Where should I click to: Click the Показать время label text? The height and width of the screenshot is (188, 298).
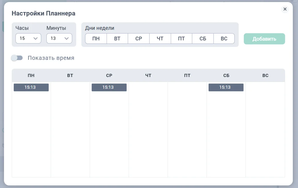pyautogui.click(x=51, y=58)
